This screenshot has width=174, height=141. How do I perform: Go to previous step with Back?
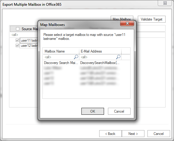point(110,134)
